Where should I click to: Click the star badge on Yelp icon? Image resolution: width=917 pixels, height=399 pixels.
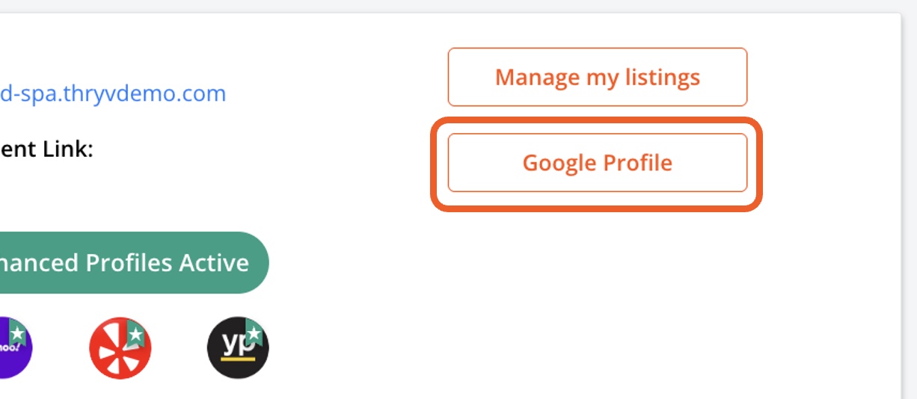click(136, 332)
